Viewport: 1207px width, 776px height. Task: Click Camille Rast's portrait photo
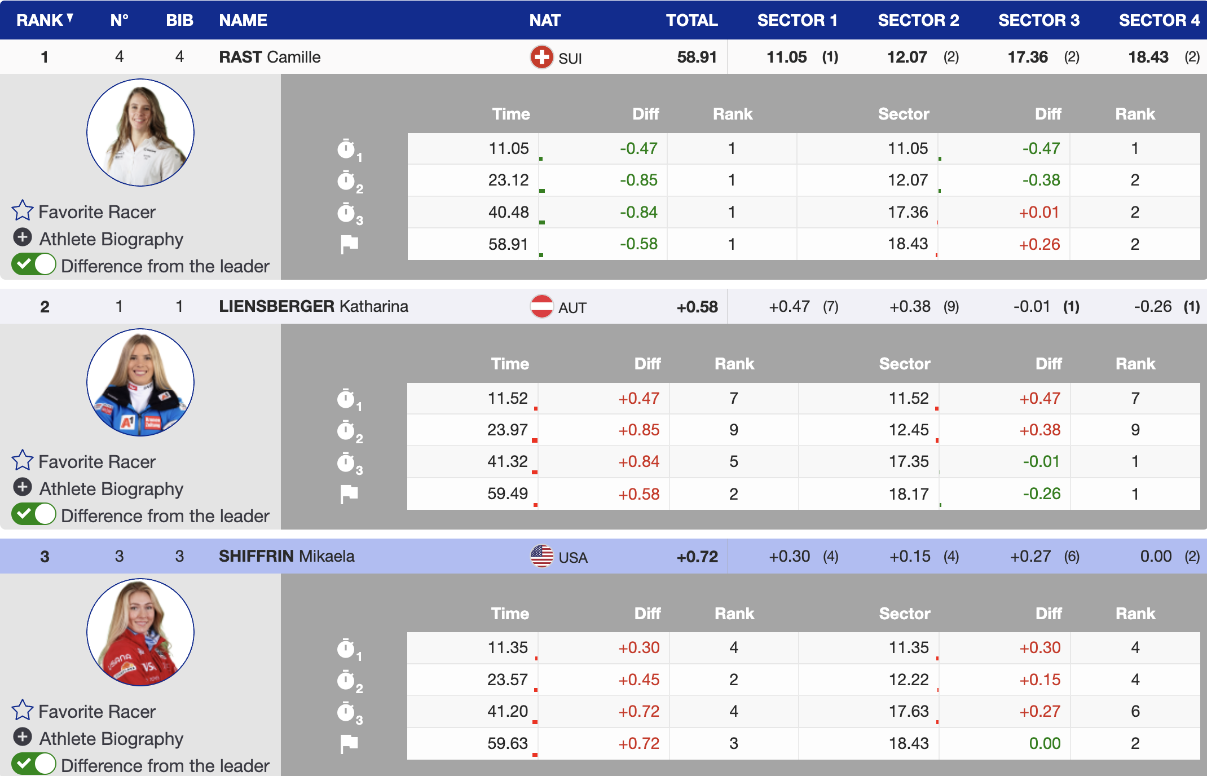point(140,133)
